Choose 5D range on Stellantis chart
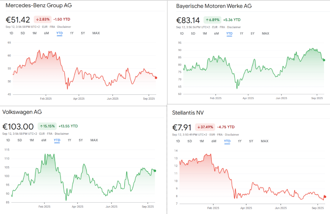Screen dimensions: 330x214 click(x=189, y=141)
